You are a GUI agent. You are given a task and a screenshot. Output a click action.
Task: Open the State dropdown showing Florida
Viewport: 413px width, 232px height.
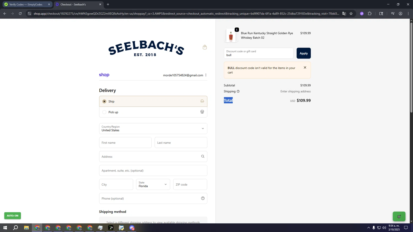click(x=153, y=184)
